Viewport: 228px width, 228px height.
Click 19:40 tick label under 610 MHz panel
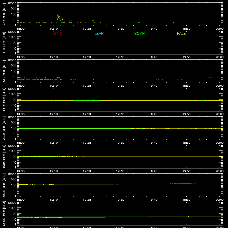tap(153, 86)
